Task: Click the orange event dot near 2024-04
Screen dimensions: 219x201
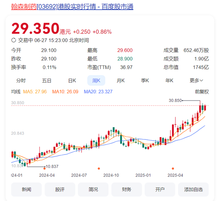Action: tap(45, 168)
